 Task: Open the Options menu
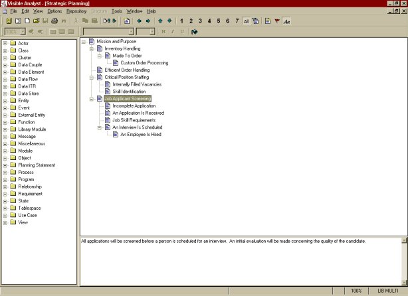coord(54,11)
